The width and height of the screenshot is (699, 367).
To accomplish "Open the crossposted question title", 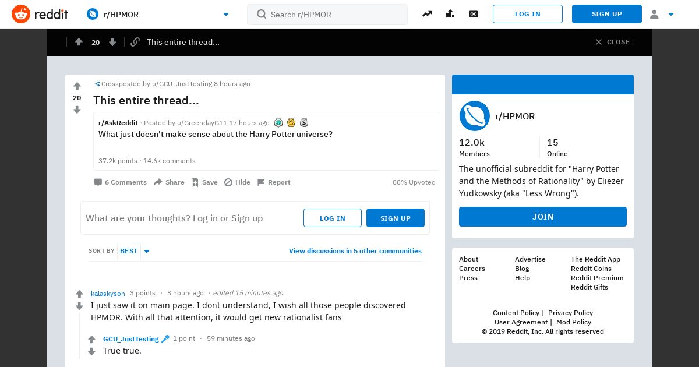I will (x=216, y=134).
